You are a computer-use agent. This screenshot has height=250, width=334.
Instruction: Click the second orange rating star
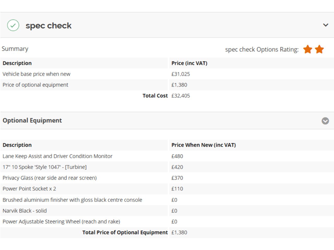[319, 49]
